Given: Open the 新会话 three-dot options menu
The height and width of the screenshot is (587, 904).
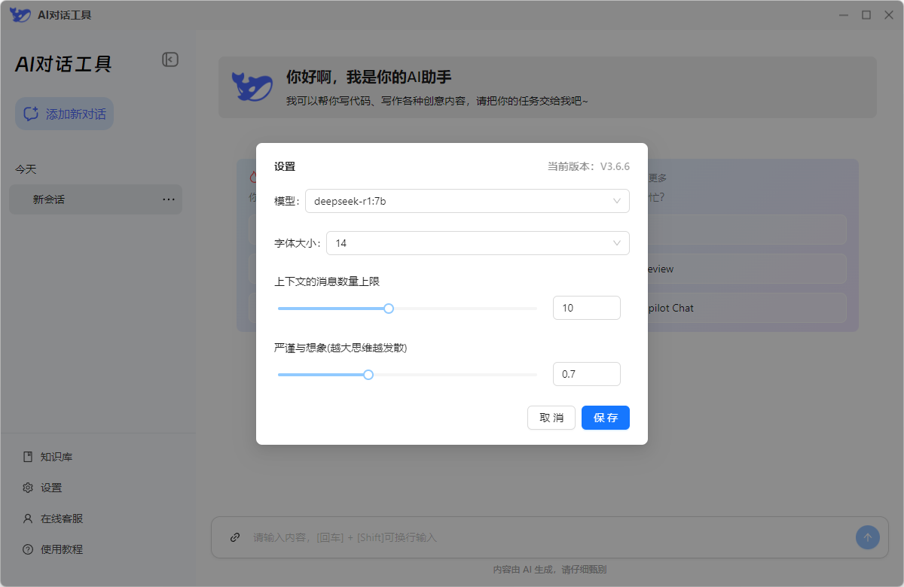Looking at the screenshot, I should (169, 199).
